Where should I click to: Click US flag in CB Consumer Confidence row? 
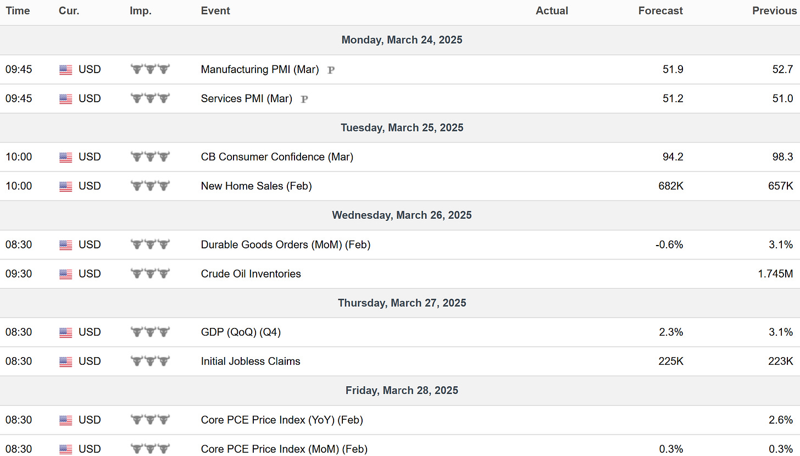(x=66, y=157)
